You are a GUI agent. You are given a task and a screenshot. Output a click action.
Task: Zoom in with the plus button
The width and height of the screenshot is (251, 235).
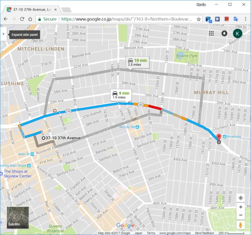240,207
